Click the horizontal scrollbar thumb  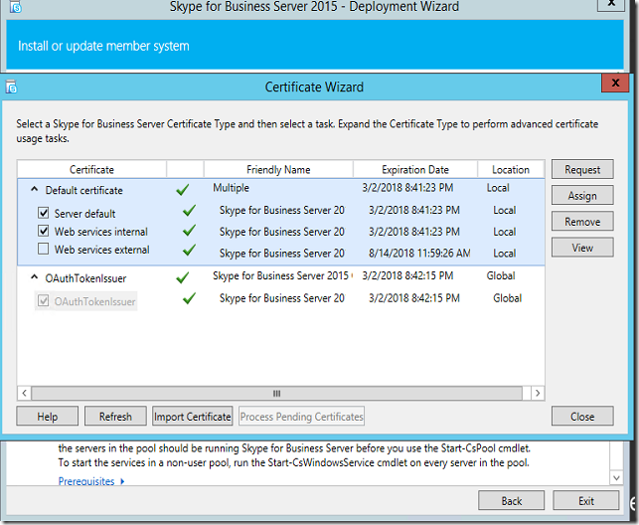tap(276, 393)
